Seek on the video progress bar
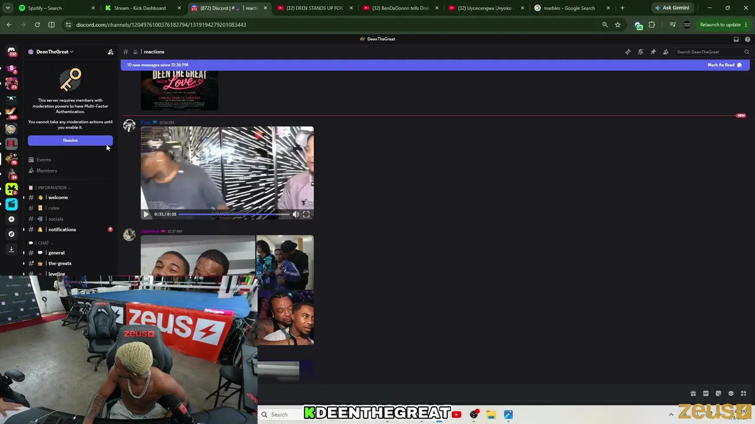Screen dimensions: 755x424 234,214
